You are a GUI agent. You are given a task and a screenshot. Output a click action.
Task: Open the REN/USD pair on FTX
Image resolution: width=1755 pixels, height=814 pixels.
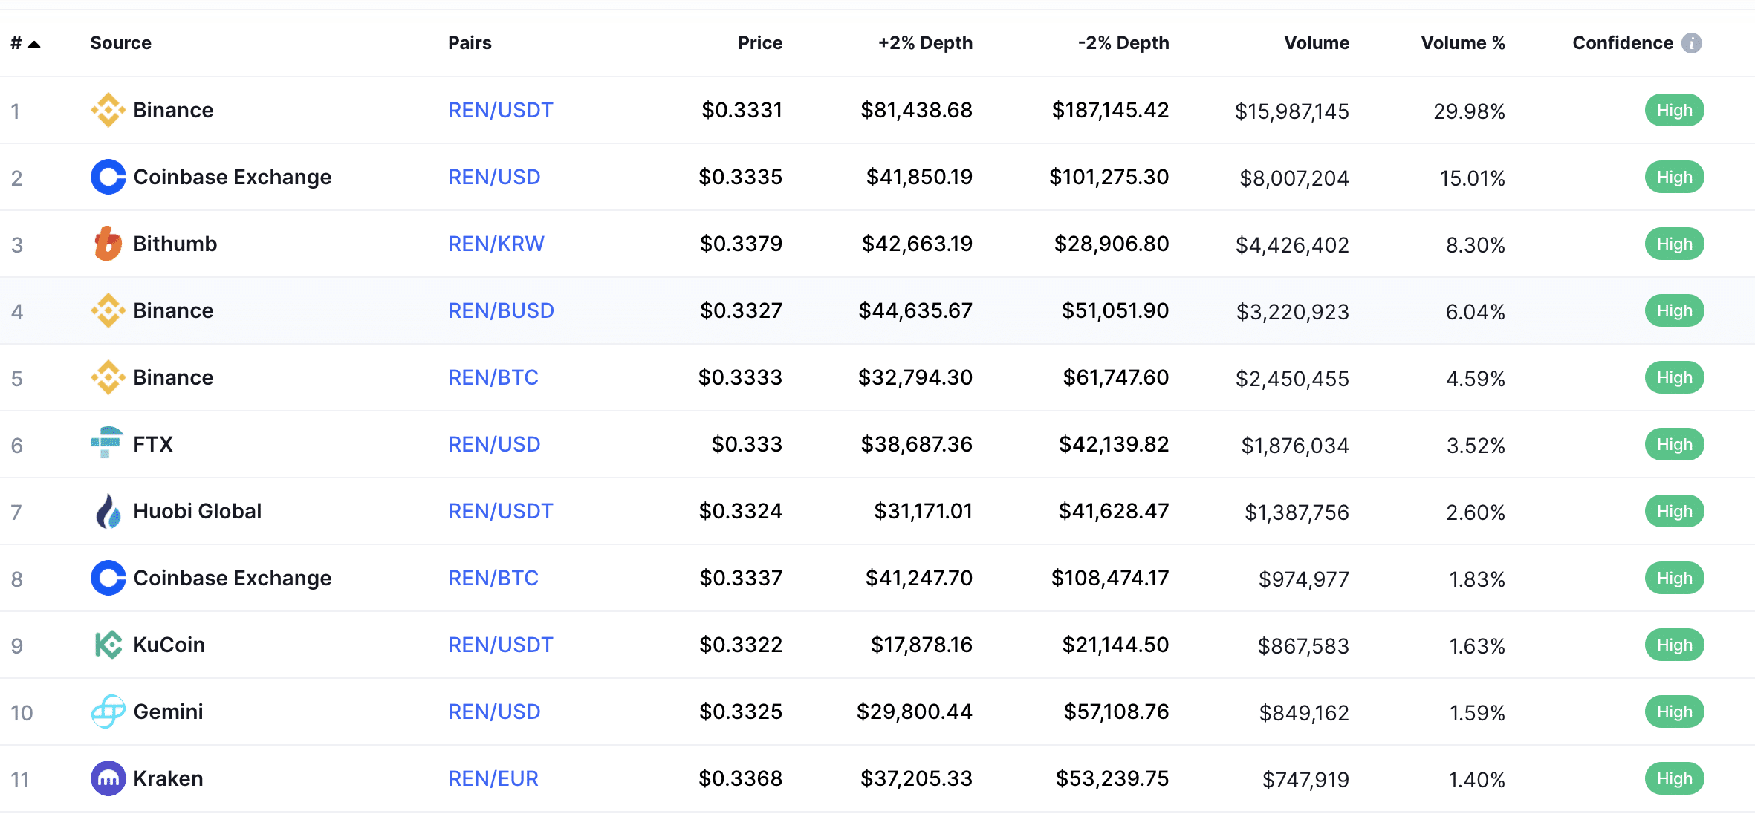pos(494,444)
